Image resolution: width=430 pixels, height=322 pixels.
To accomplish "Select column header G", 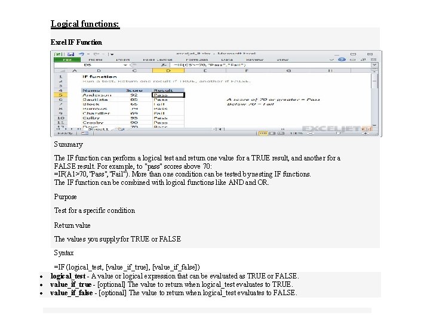I will 288,70.
